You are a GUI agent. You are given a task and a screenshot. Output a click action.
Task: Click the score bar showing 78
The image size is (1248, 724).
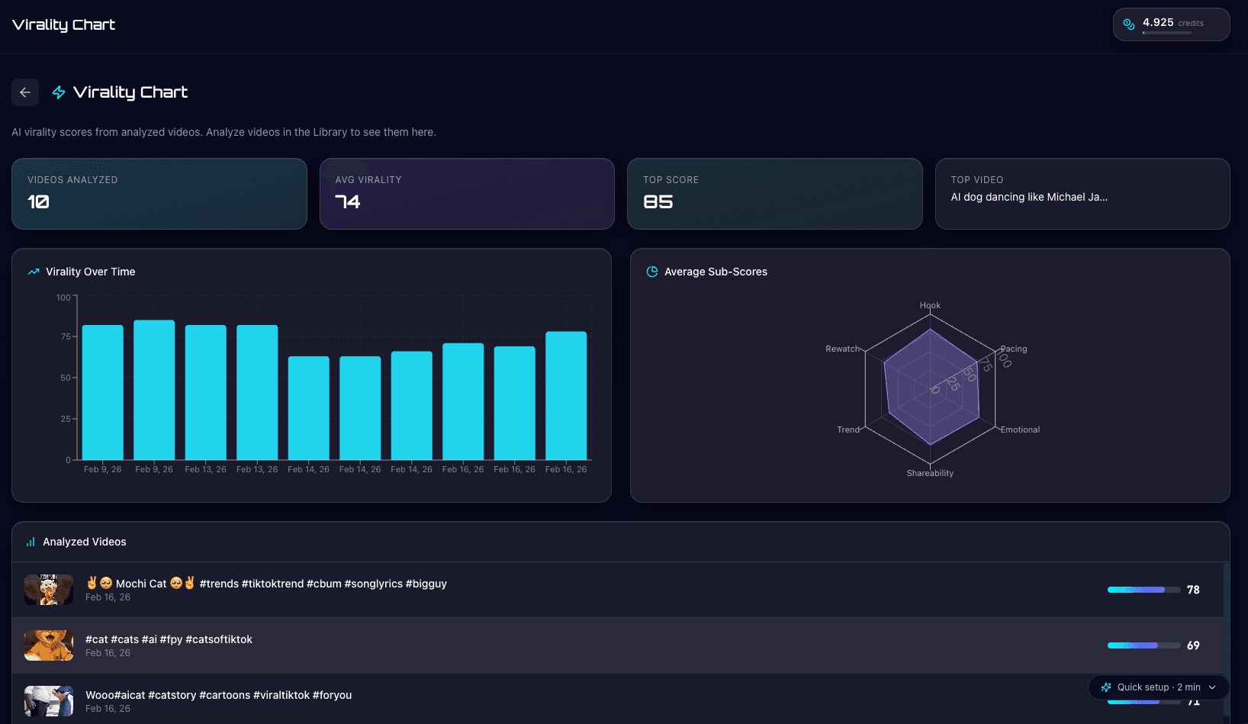pyautogui.click(x=1143, y=590)
